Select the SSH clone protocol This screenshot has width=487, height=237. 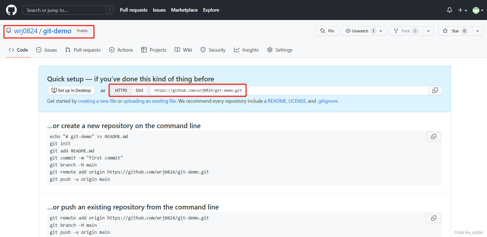click(139, 91)
